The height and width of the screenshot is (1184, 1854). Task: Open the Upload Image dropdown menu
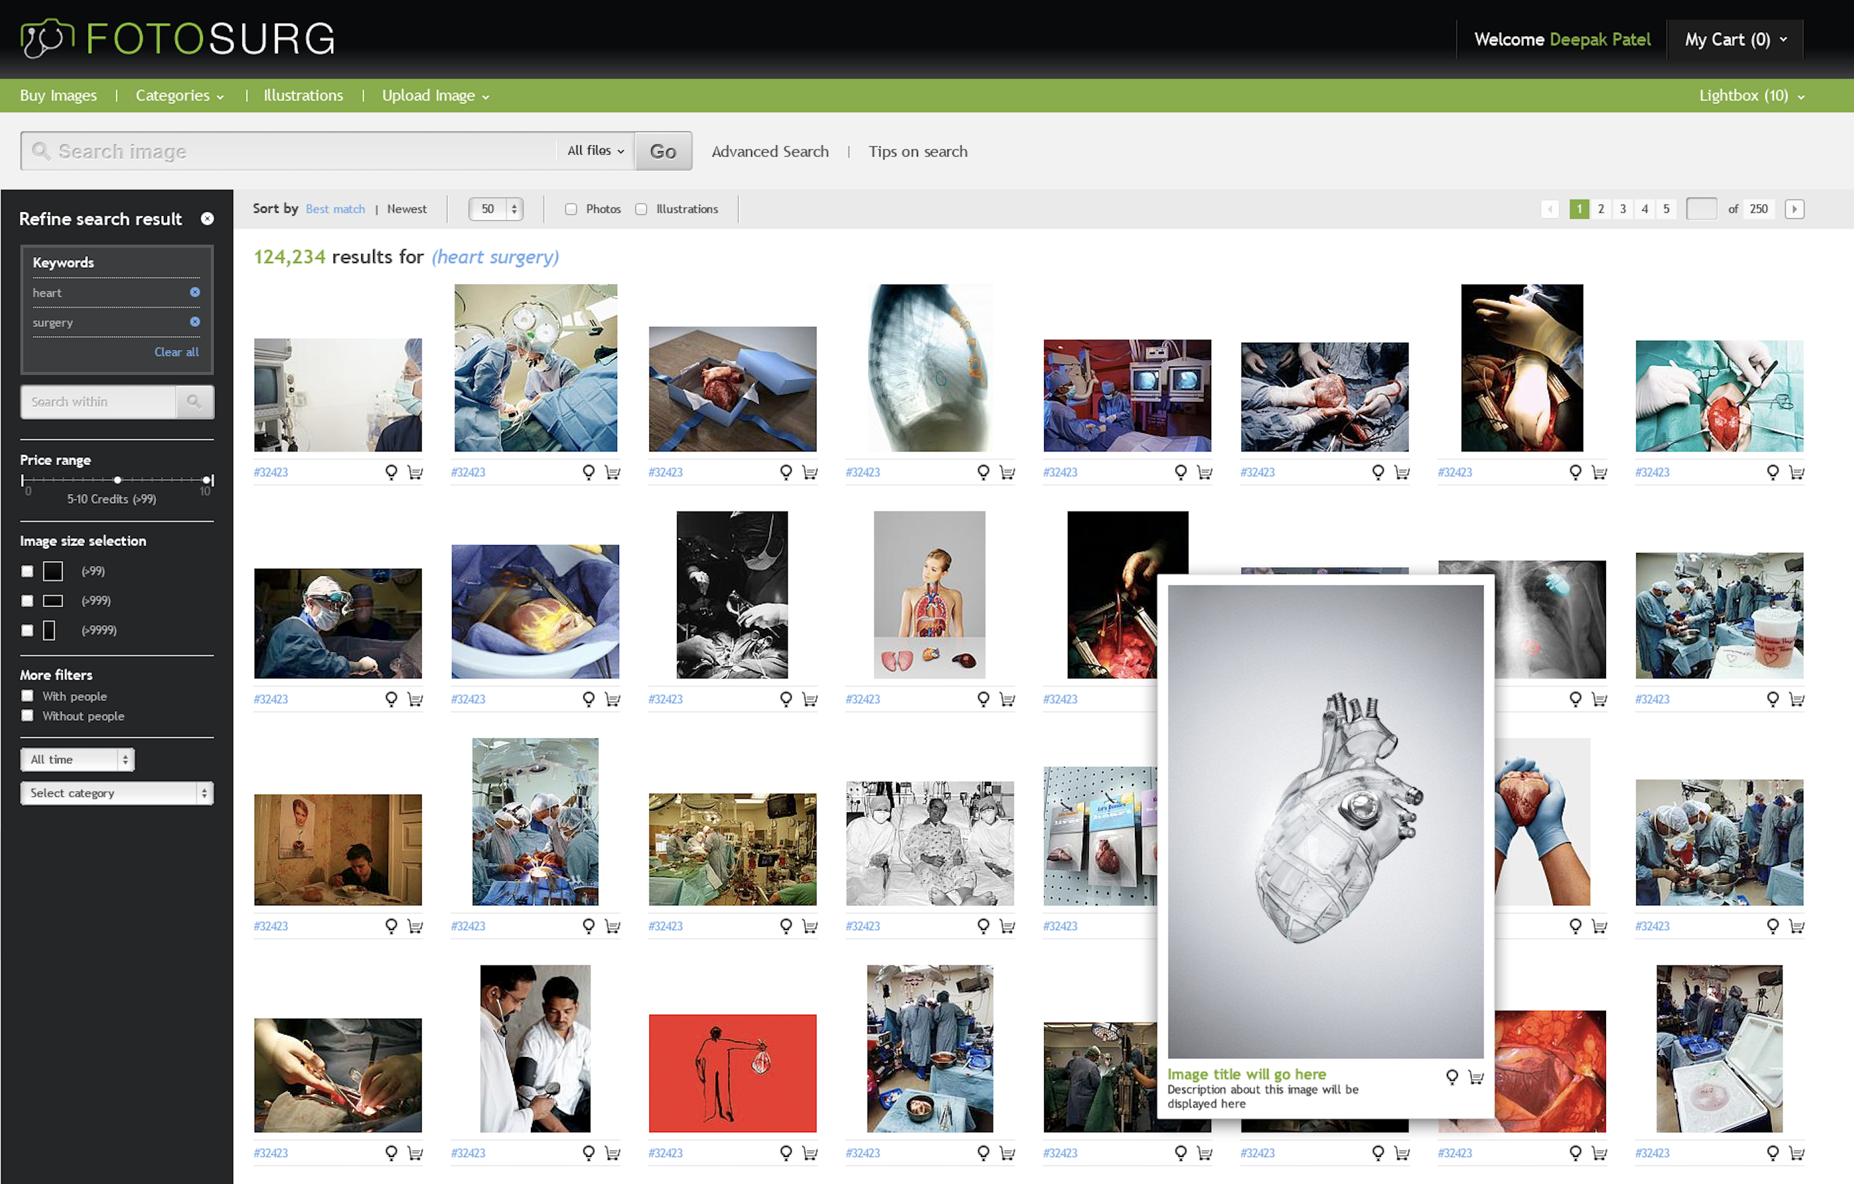click(435, 95)
